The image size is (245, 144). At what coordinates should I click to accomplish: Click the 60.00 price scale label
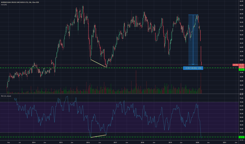pos(242,14)
